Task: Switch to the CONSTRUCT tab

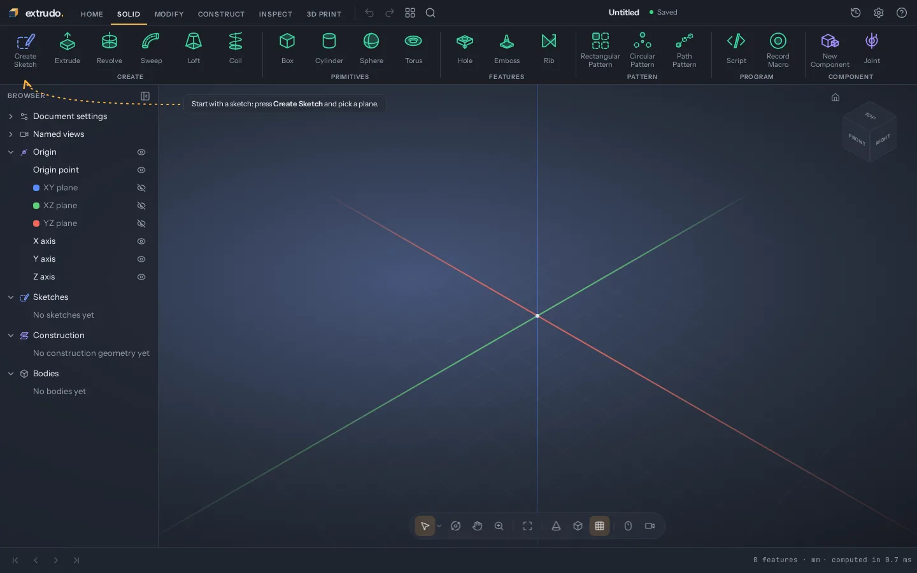Action: [x=221, y=14]
